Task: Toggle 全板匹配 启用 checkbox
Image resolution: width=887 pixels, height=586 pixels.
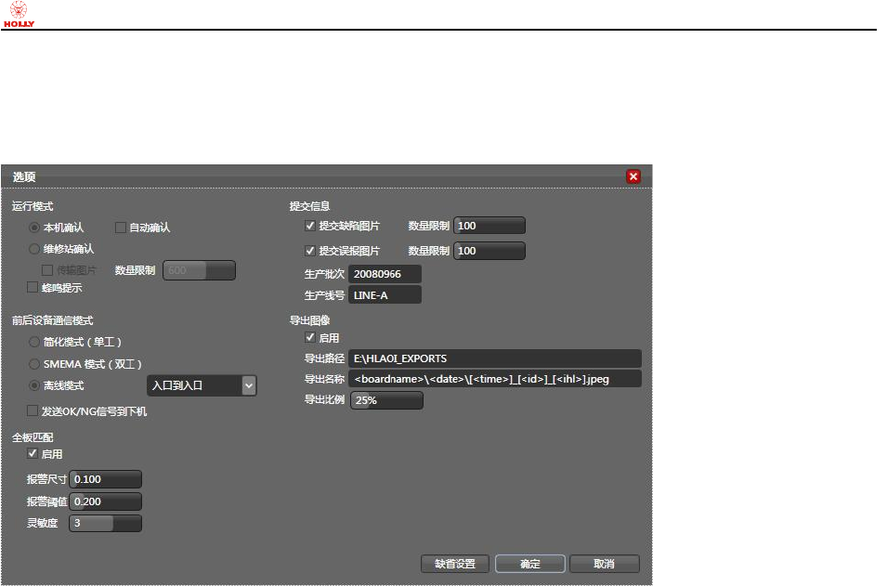Action: coord(33,453)
